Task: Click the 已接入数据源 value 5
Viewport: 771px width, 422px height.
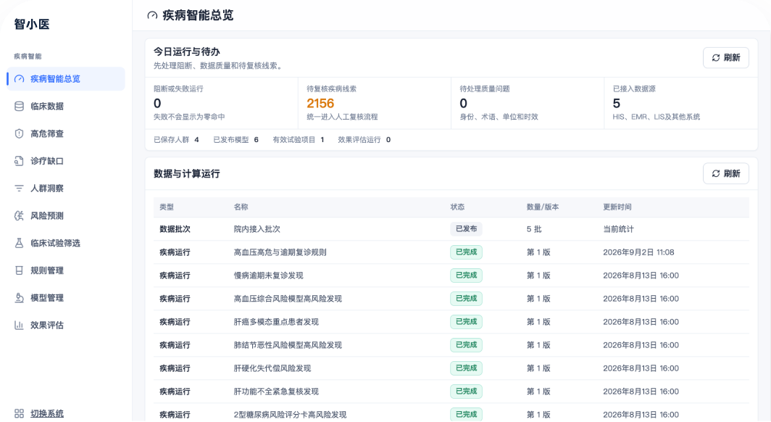Action: point(617,103)
